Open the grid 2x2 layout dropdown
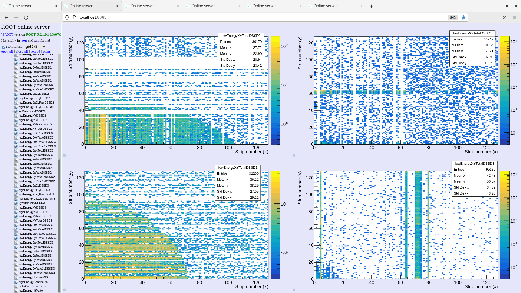Viewport: 521px width, 293px height. click(35, 47)
